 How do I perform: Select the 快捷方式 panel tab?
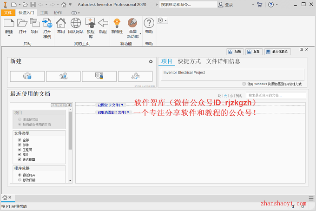click(189, 61)
